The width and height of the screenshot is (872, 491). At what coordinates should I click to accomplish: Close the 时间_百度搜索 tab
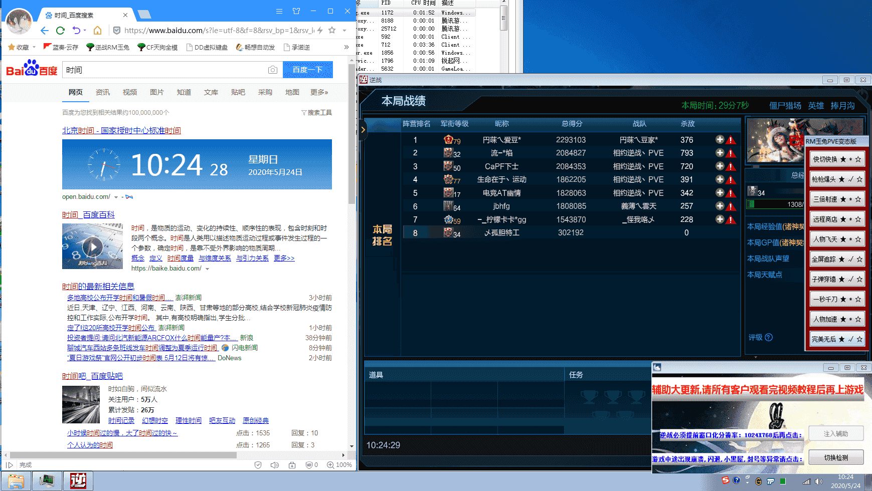[126, 15]
